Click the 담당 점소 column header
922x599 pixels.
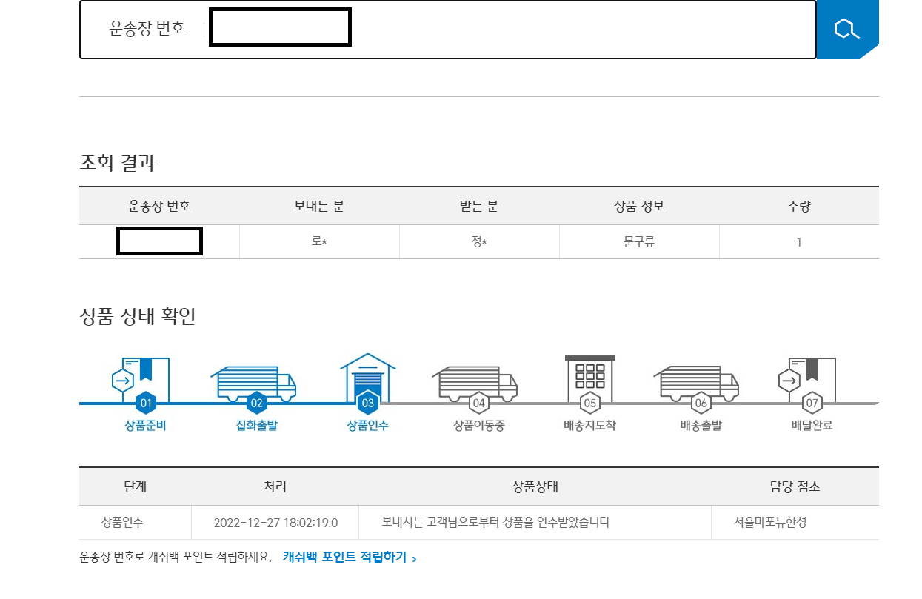[795, 486]
